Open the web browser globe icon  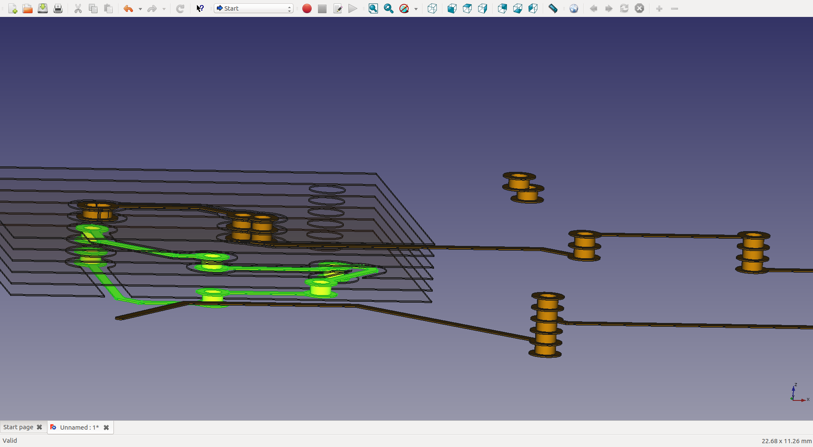coord(573,8)
